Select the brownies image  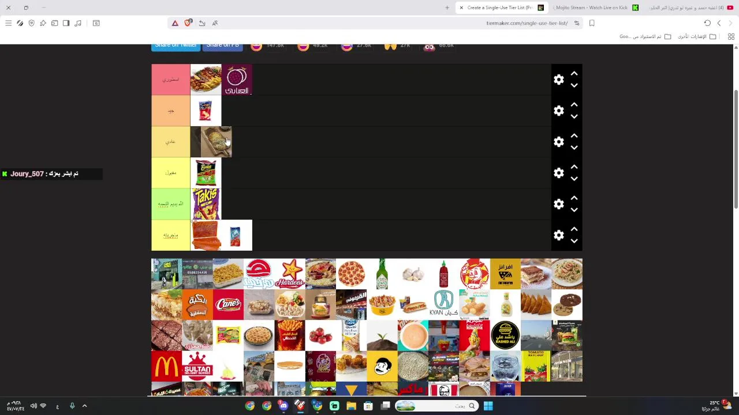(166, 335)
